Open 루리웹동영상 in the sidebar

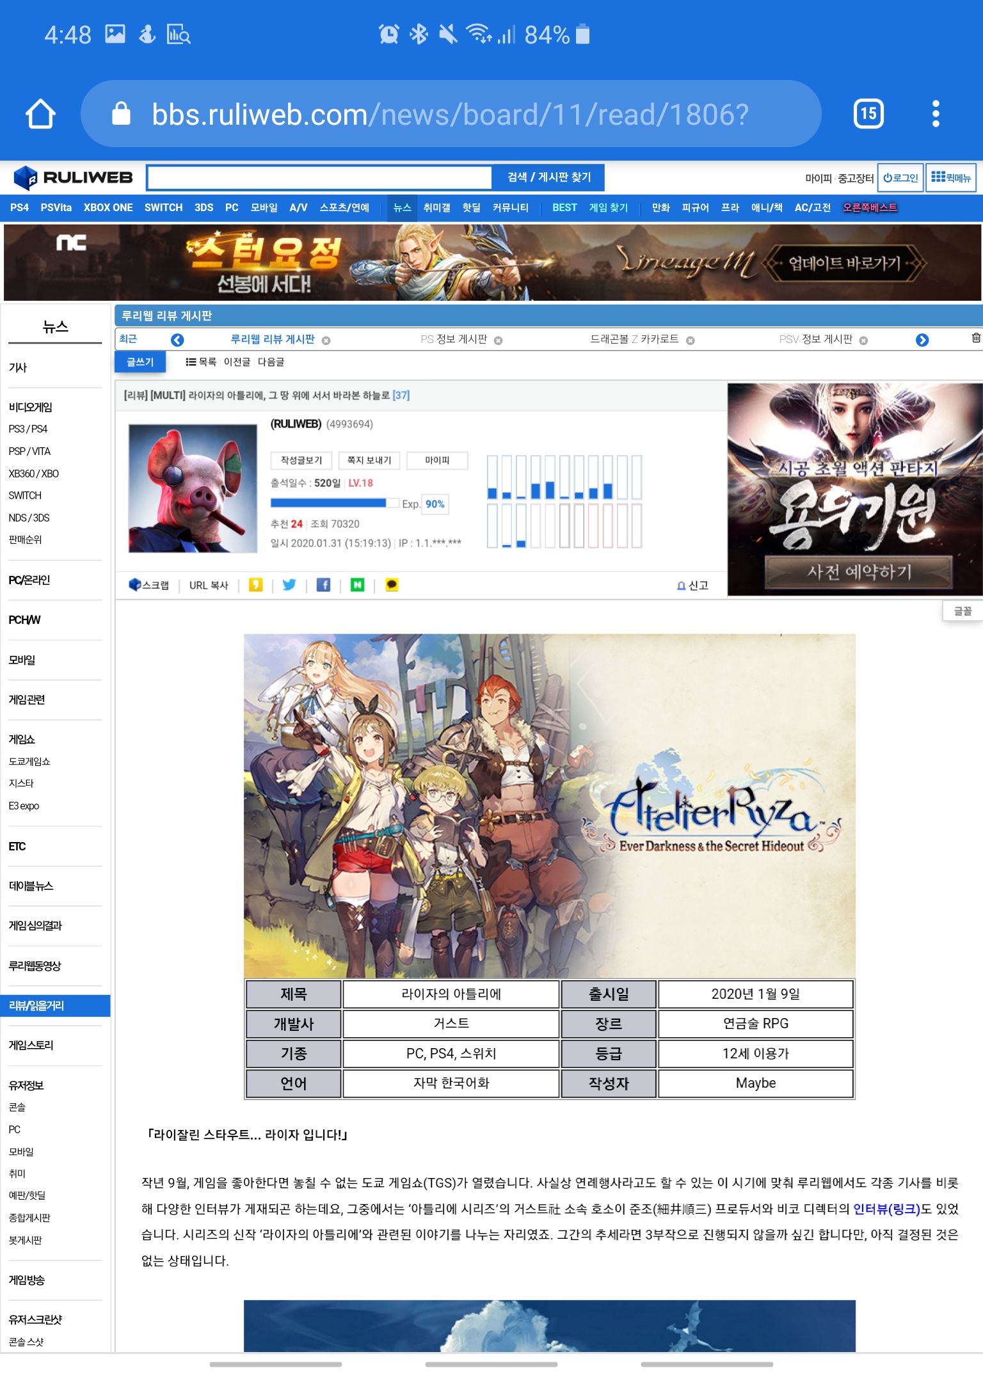point(35,966)
